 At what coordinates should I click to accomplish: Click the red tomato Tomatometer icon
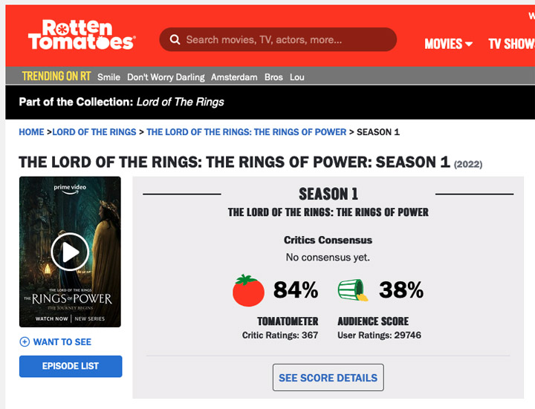point(248,290)
